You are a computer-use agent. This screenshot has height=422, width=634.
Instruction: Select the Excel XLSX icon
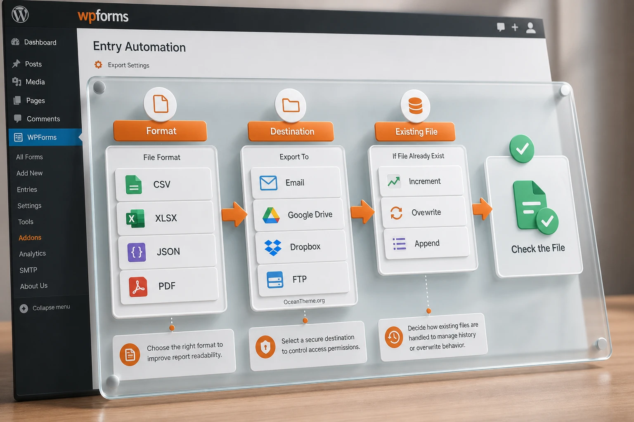(x=135, y=218)
